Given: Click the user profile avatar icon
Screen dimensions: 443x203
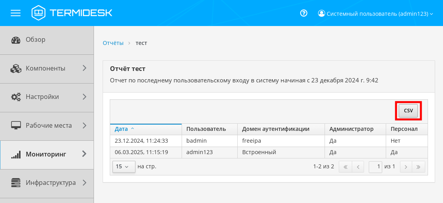Looking at the screenshot, I should [321, 13].
